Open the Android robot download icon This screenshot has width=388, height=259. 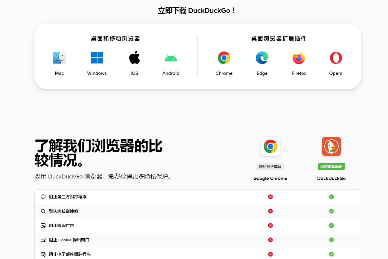(171, 58)
